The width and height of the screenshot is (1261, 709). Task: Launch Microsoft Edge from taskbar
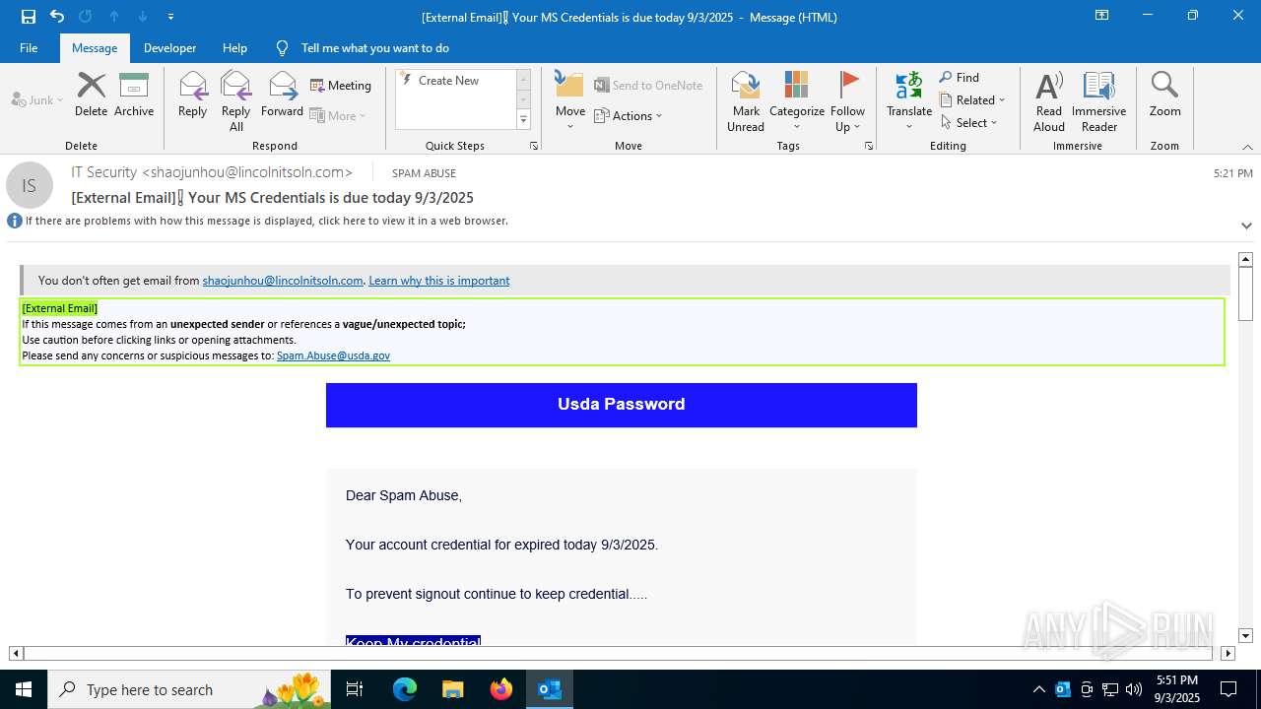point(405,689)
